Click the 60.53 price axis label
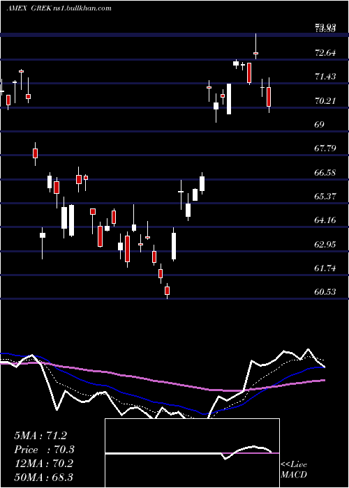This screenshot has width=349, height=488. [326, 292]
